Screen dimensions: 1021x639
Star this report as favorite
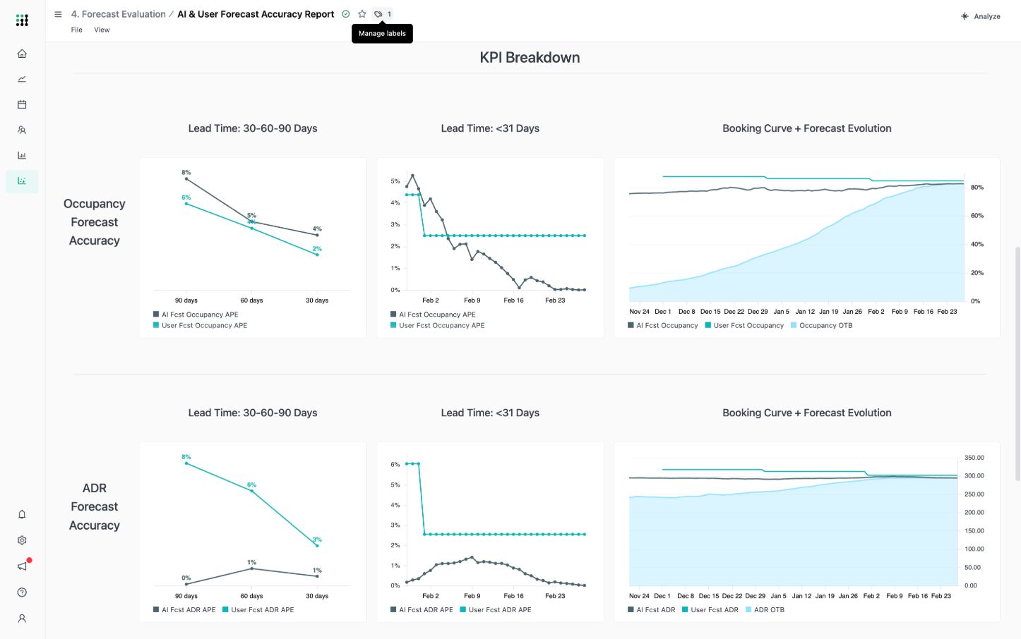click(x=362, y=14)
